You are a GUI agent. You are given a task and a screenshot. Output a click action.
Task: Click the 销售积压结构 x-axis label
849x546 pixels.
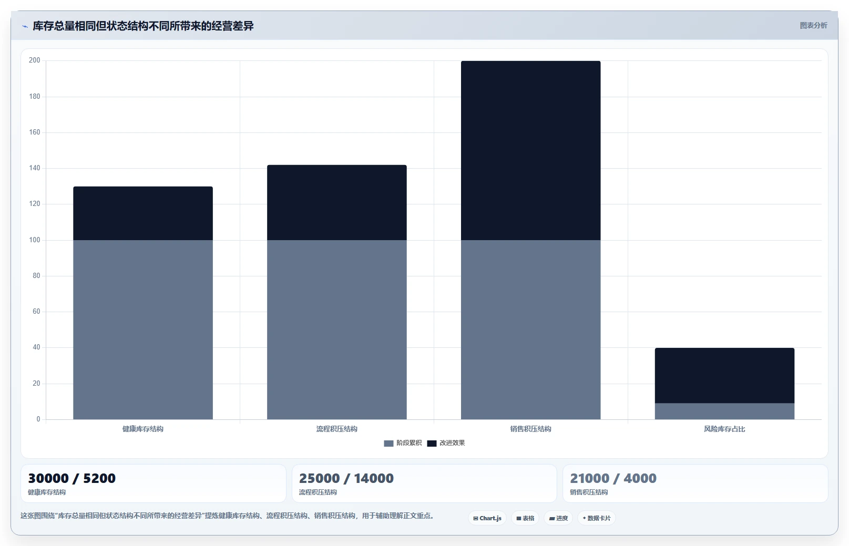[x=531, y=429]
